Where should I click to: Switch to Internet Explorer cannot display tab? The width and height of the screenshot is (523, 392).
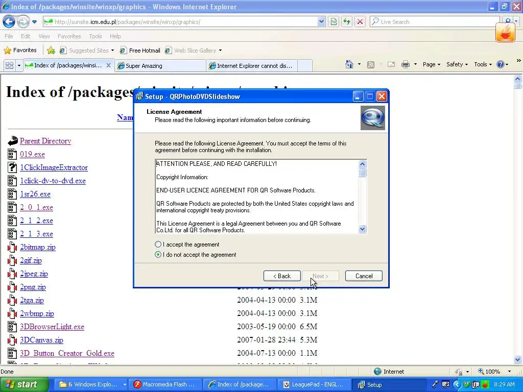251,66
